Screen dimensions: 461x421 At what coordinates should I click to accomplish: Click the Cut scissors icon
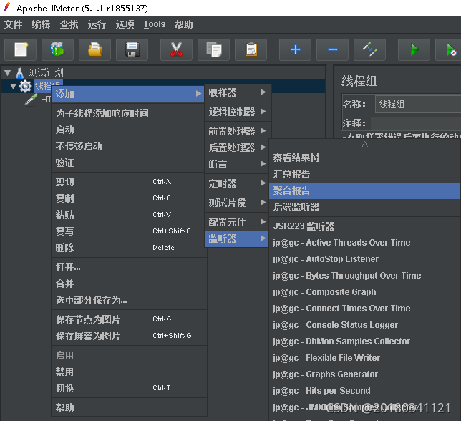click(x=176, y=49)
